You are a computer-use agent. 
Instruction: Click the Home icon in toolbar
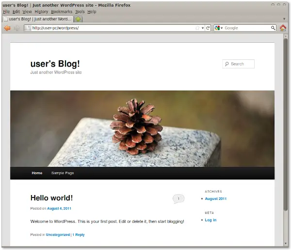(x=283, y=28)
